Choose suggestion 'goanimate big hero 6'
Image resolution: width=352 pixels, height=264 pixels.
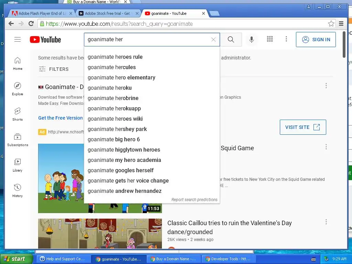(x=152, y=140)
